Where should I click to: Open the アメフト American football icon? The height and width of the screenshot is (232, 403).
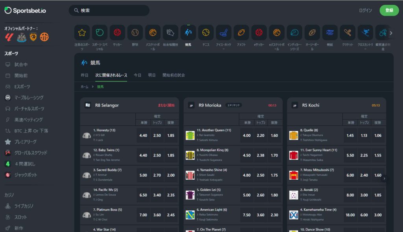(241, 33)
